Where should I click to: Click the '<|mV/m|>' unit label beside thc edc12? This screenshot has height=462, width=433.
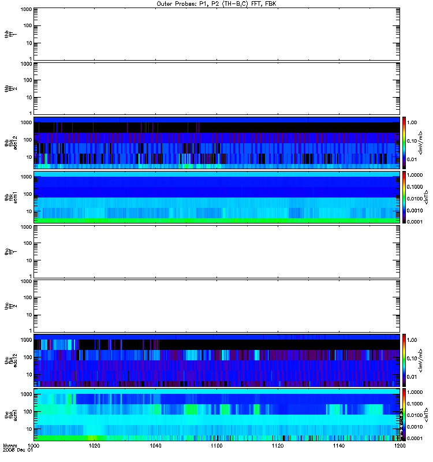point(421,360)
